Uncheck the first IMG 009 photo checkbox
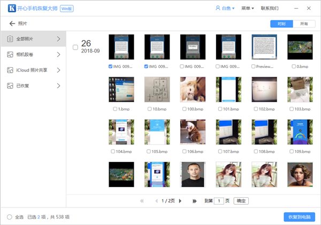This screenshot has width=321, height=225. click(x=110, y=66)
